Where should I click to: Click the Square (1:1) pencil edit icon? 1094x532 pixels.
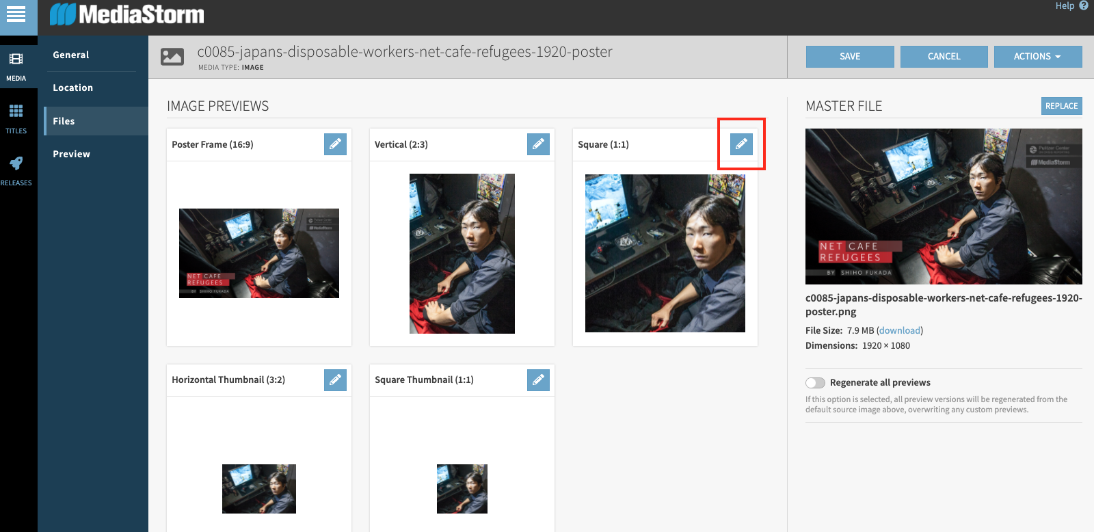(x=741, y=144)
